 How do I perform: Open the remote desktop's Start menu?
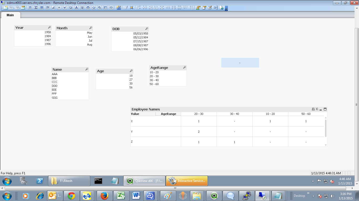click(x=7, y=181)
